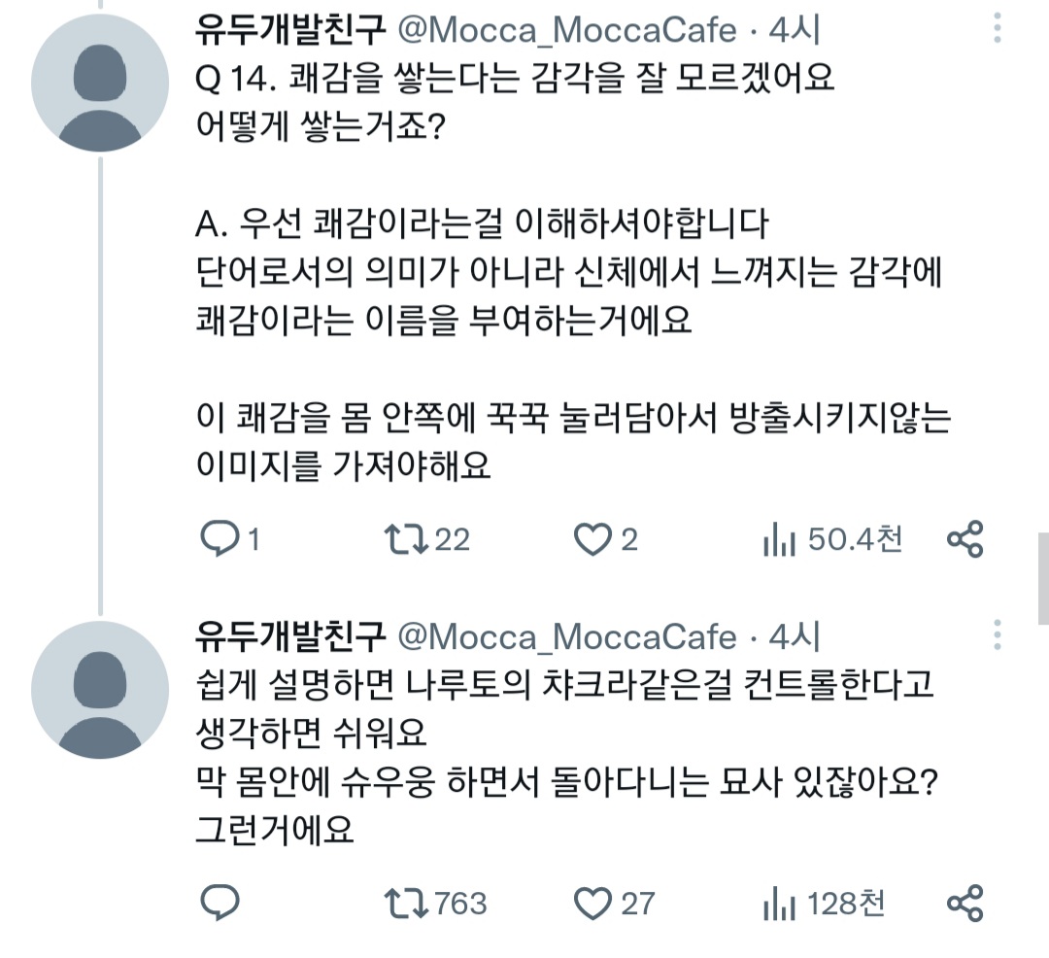The image size is (1049, 958).
Task: Open second tweet's 4시 timestamp
Action: point(795,636)
